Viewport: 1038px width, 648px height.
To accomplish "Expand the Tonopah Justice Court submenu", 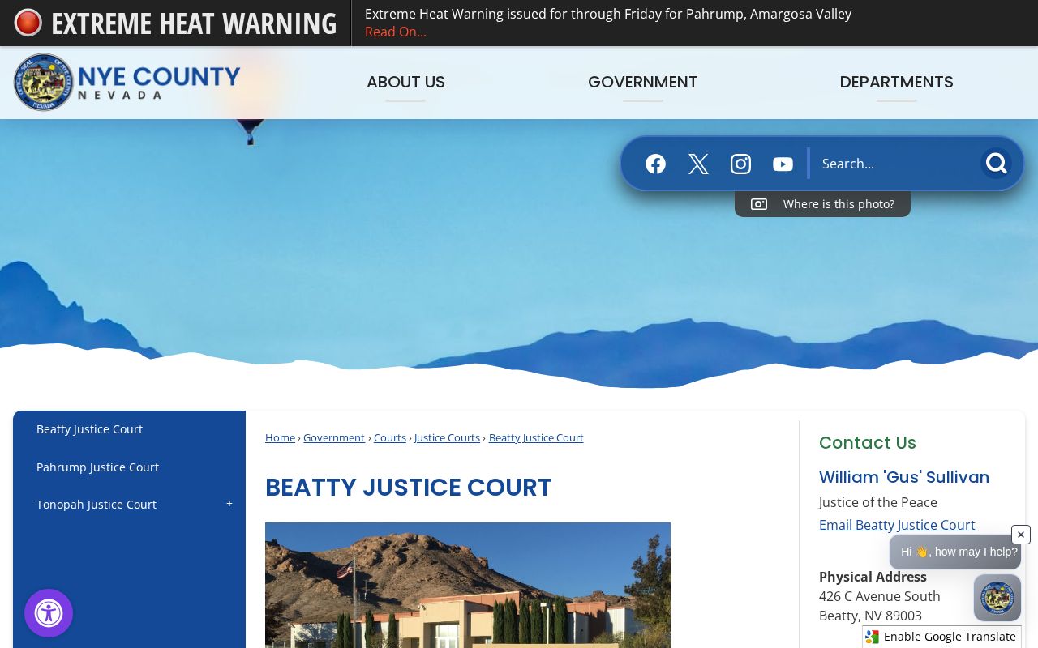I will [229, 504].
